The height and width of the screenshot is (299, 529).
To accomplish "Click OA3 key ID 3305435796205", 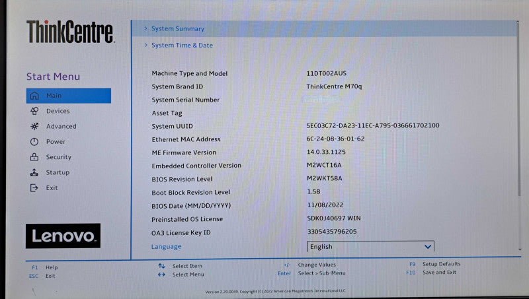I will tap(332, 231).
